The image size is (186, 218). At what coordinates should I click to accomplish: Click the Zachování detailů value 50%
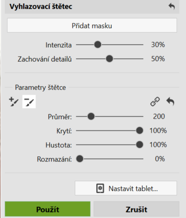(158, 59)
